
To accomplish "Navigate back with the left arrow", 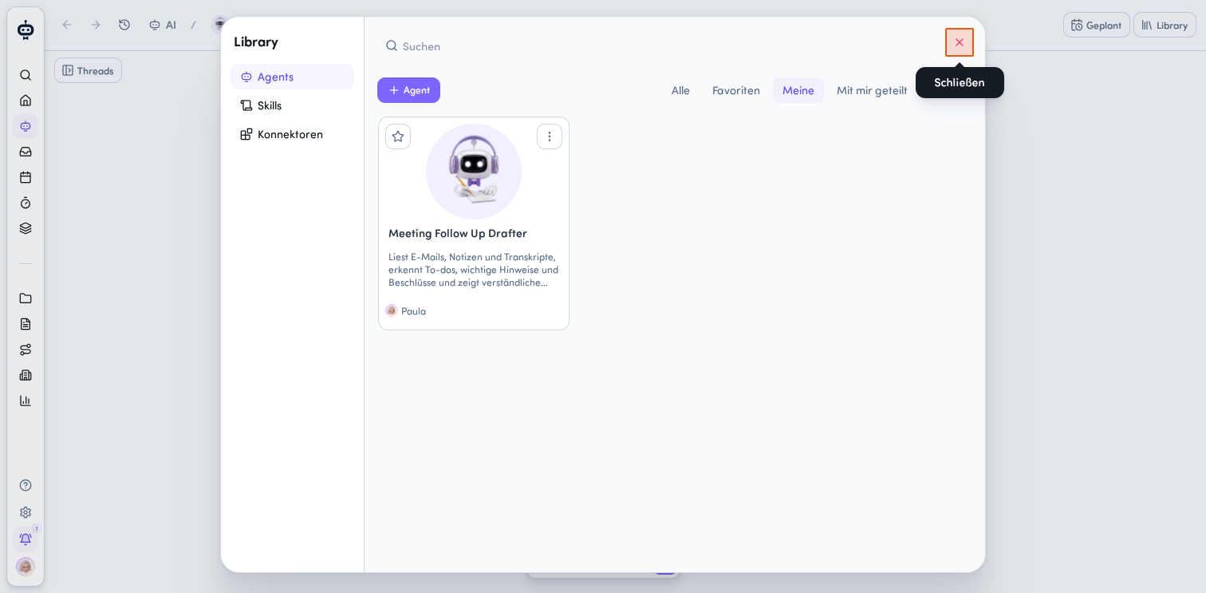I will [67, 25].
